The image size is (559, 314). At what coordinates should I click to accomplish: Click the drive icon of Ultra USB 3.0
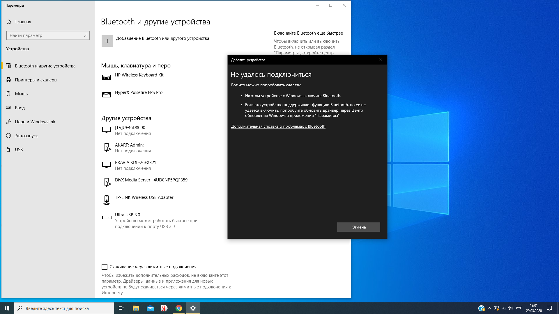coord(107,217)
